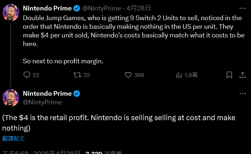The height and width of the screenshot is (154, 251).
Task: Bookmark the first tweet
Action: (x=229, y=75)
